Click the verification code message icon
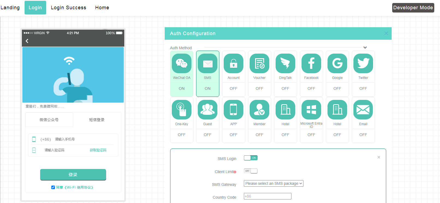 34,150
